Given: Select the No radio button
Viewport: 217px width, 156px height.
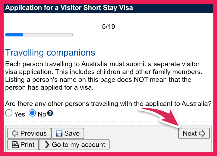Looking at the screenshot, I should point(32,113).
